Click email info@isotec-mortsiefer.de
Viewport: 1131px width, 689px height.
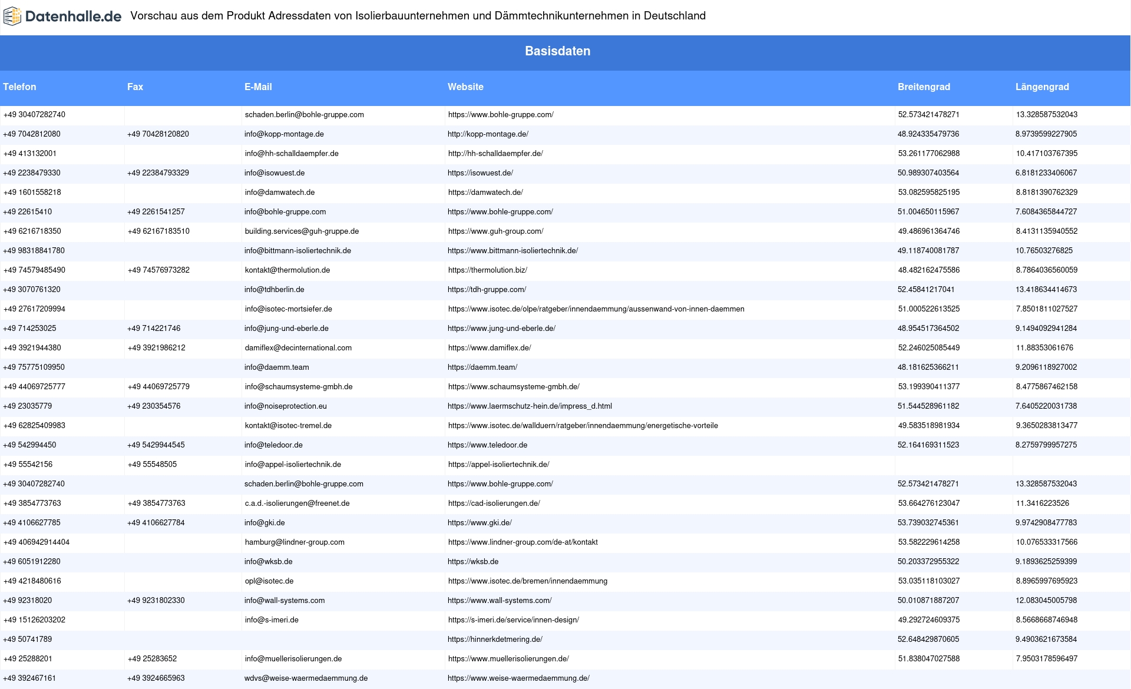click(289, 309)
